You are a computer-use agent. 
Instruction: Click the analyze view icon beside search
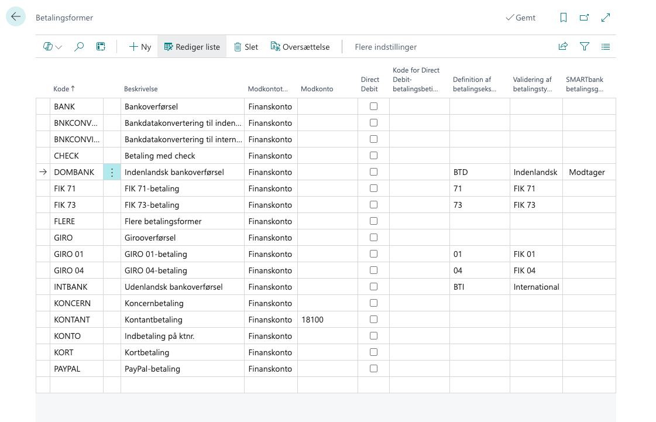[x=101, y=47]
